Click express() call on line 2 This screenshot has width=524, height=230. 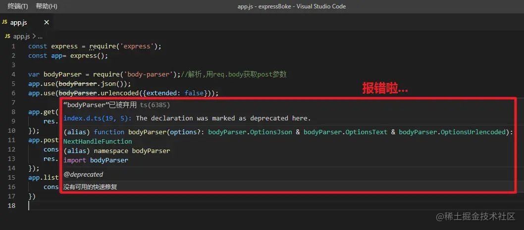(x=87, y=56)
